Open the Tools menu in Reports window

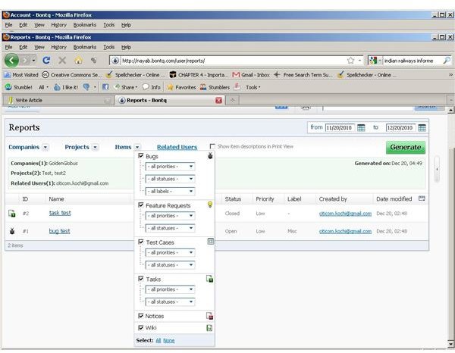tap(108, 47)
